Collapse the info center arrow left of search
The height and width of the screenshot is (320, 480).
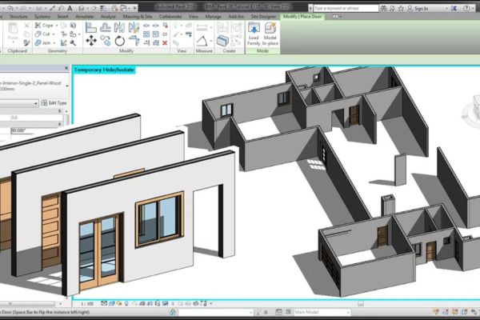tap(310, 9)
